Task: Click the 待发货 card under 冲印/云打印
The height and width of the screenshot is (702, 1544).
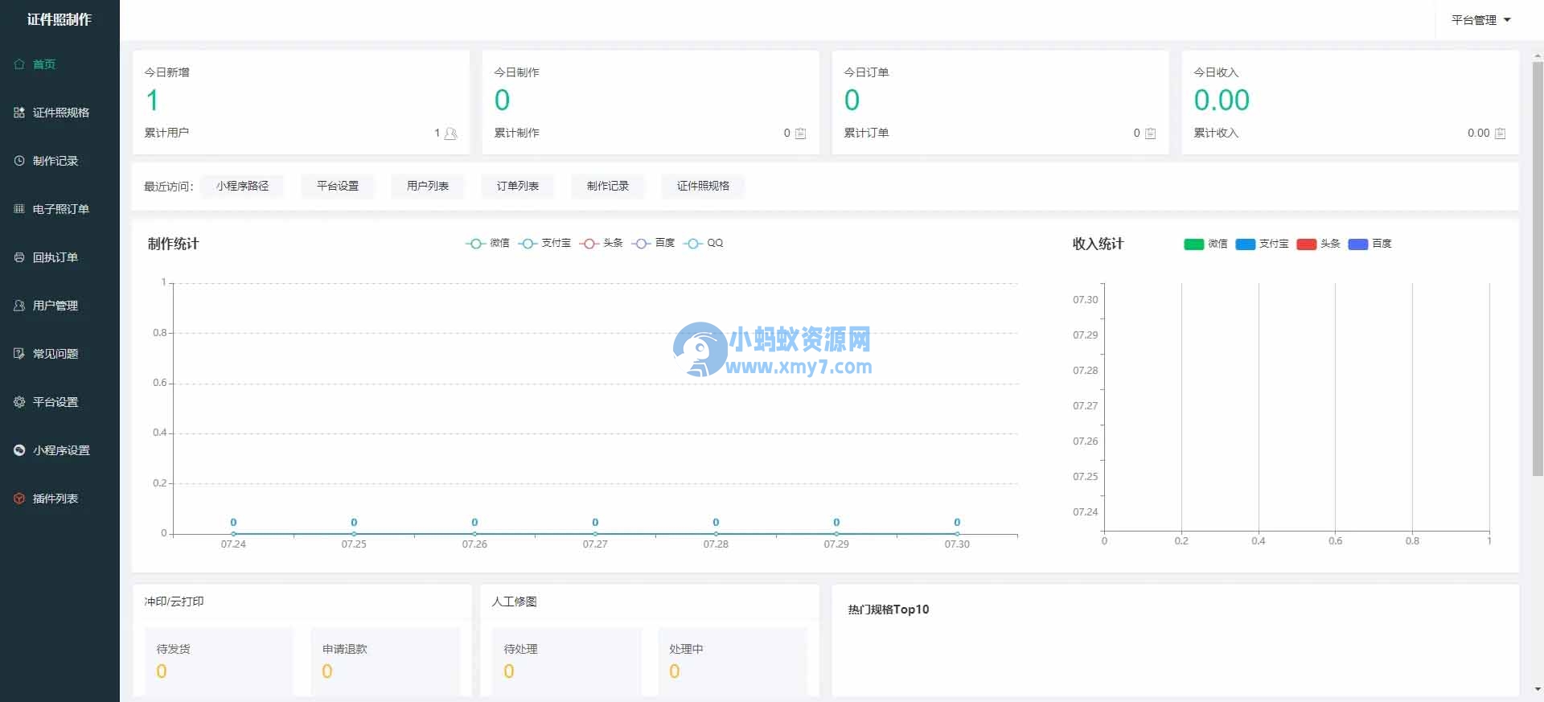Action: pyautogui.click(x=218, y=661)
